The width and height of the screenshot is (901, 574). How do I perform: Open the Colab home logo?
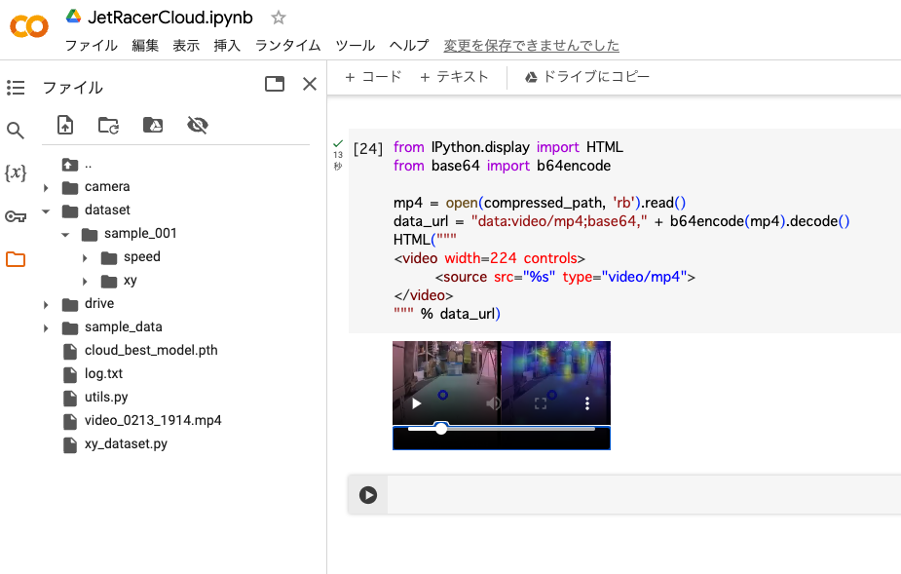click(x=29, y=26)
